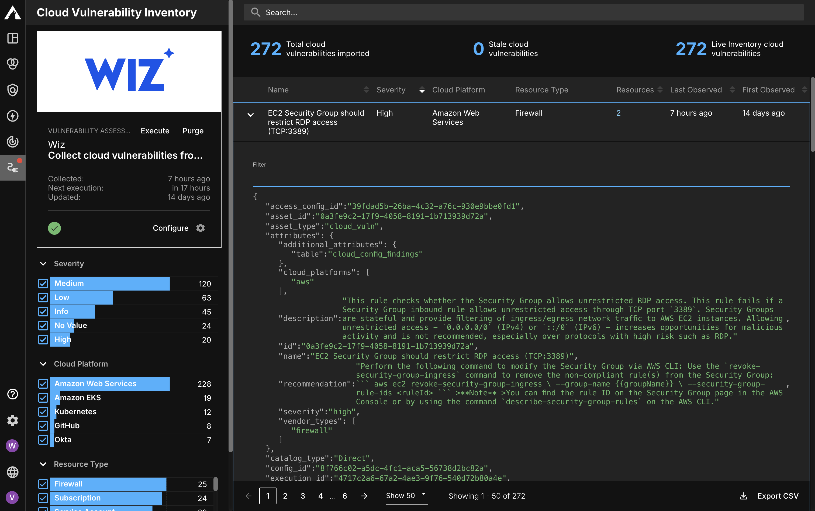
Task: Click the Purge button
Action: pos(193,131)
